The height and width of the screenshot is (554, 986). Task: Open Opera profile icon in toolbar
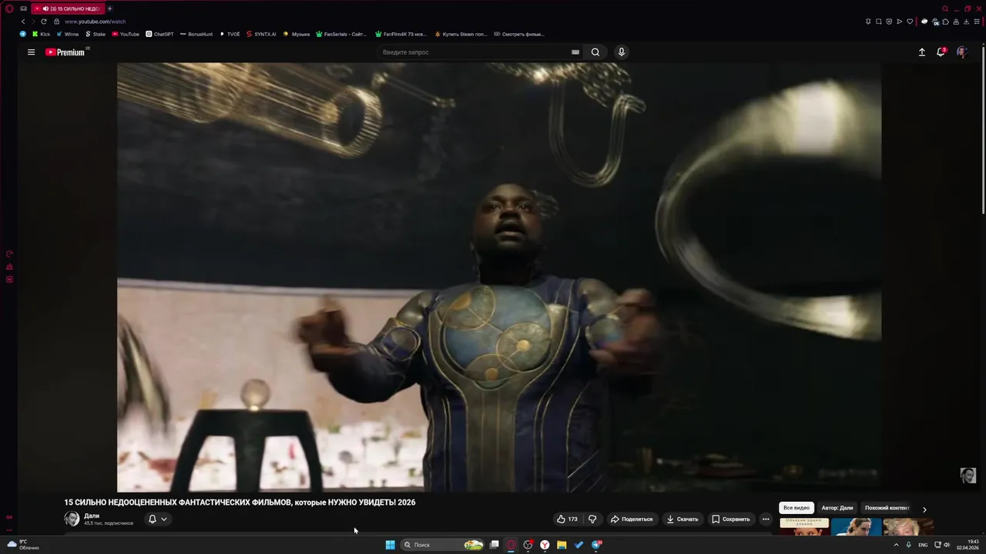click(956, 22)
